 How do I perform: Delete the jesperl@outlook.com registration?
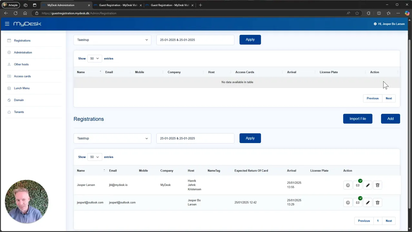pos(378,203)
